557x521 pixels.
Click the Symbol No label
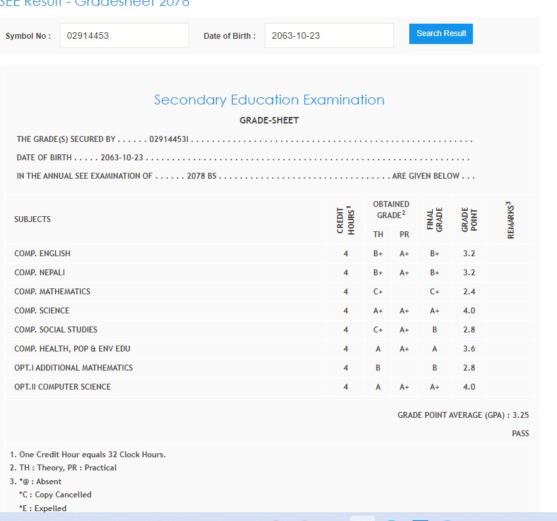[x=28, y=36]
